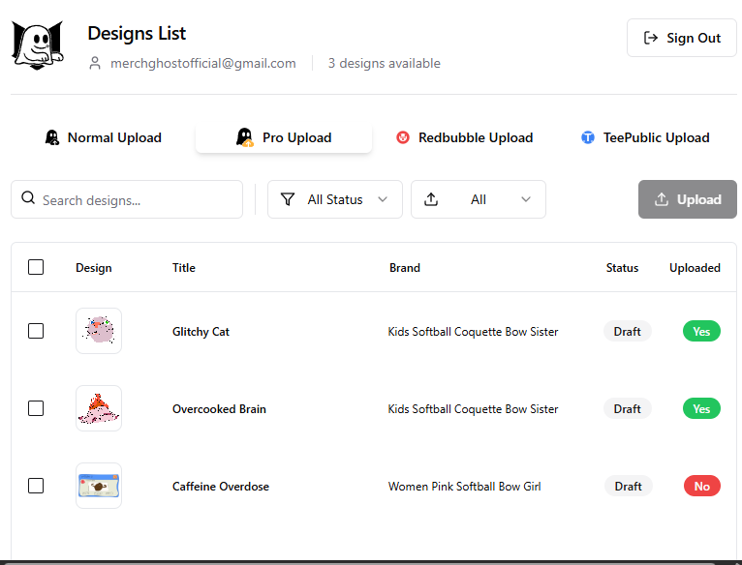Screen dimensions: 742x565
Task: Check the Overcooked Brain row checkbox
Action: [36, 408]
